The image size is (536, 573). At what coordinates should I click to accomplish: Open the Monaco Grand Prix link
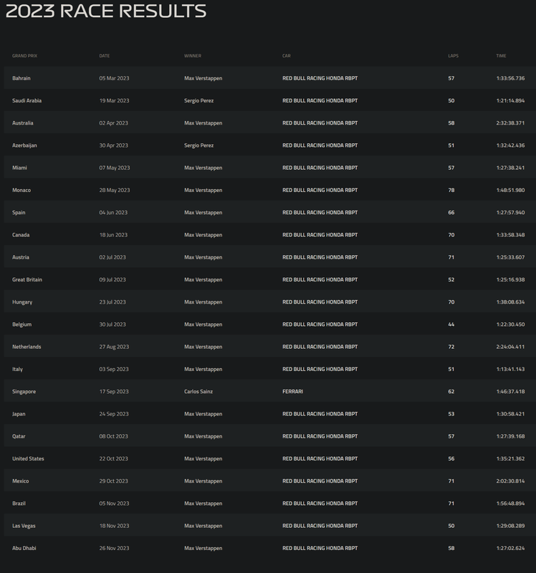pos(21,190)
